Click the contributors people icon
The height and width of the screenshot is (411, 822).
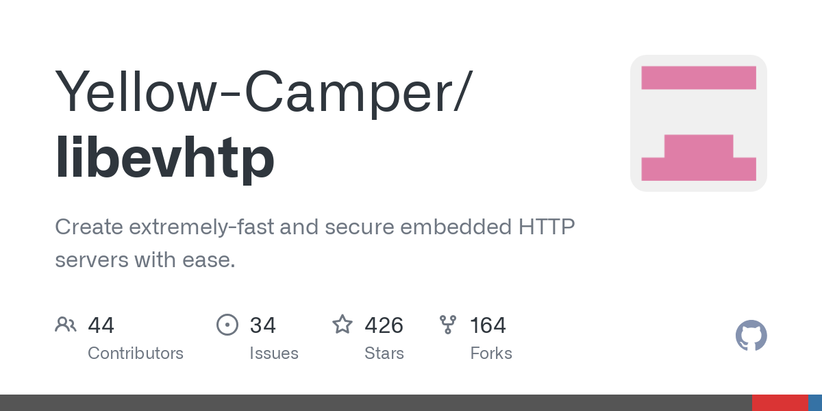(65, 324)
